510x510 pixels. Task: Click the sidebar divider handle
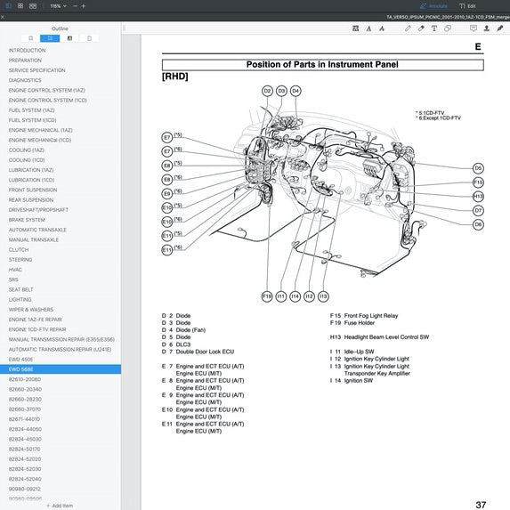click(124, 28)
